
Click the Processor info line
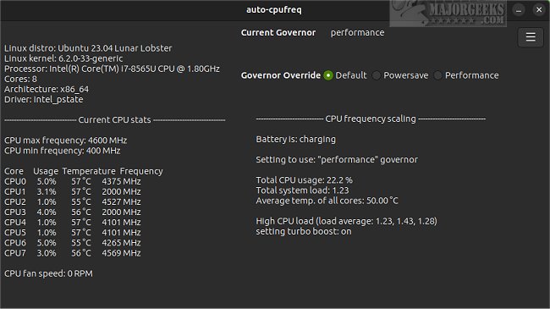112,69
